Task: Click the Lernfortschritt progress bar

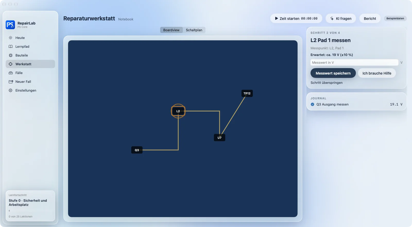Action: click(30, 211)
